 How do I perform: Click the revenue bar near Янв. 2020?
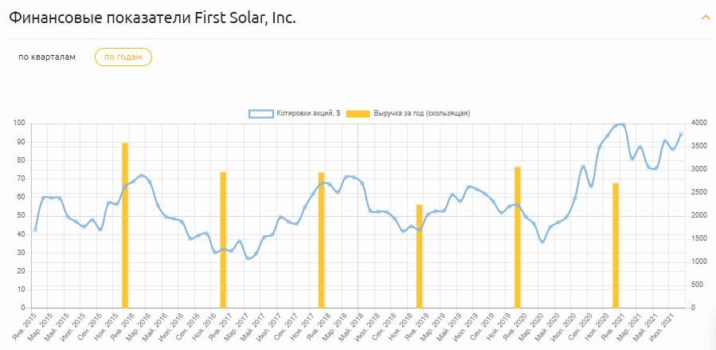pyautogui.click(x=517, y=239)
